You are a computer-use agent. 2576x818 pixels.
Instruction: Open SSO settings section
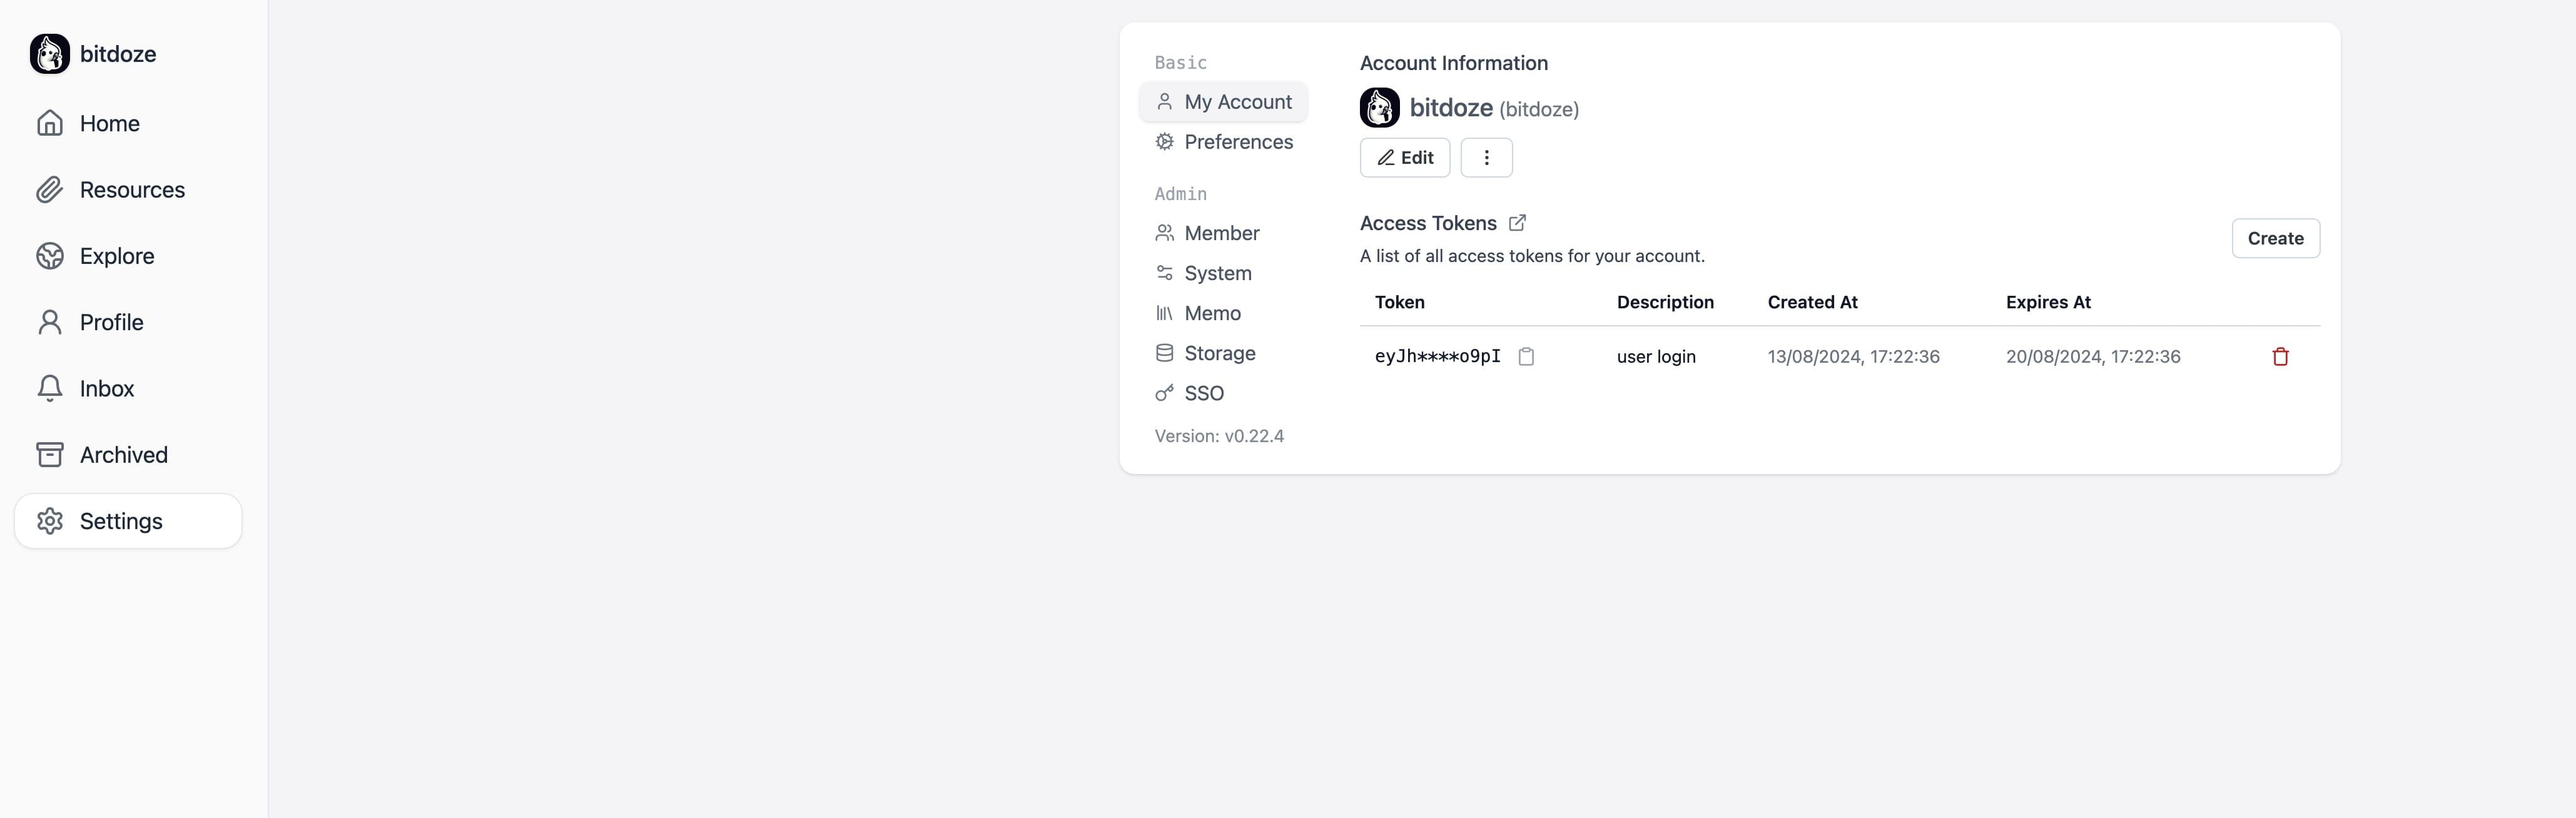(x=1203, y=393)
